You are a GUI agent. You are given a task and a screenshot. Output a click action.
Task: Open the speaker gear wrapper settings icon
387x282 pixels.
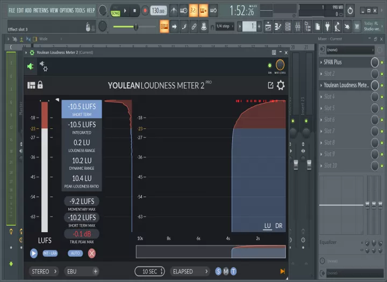click(44, 67)
